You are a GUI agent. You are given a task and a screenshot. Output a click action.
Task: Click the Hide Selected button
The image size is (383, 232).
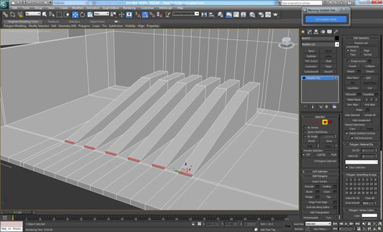point(352,115)
